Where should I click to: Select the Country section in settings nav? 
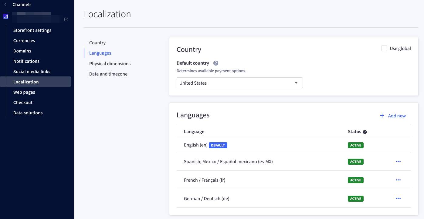pos(97,43)
